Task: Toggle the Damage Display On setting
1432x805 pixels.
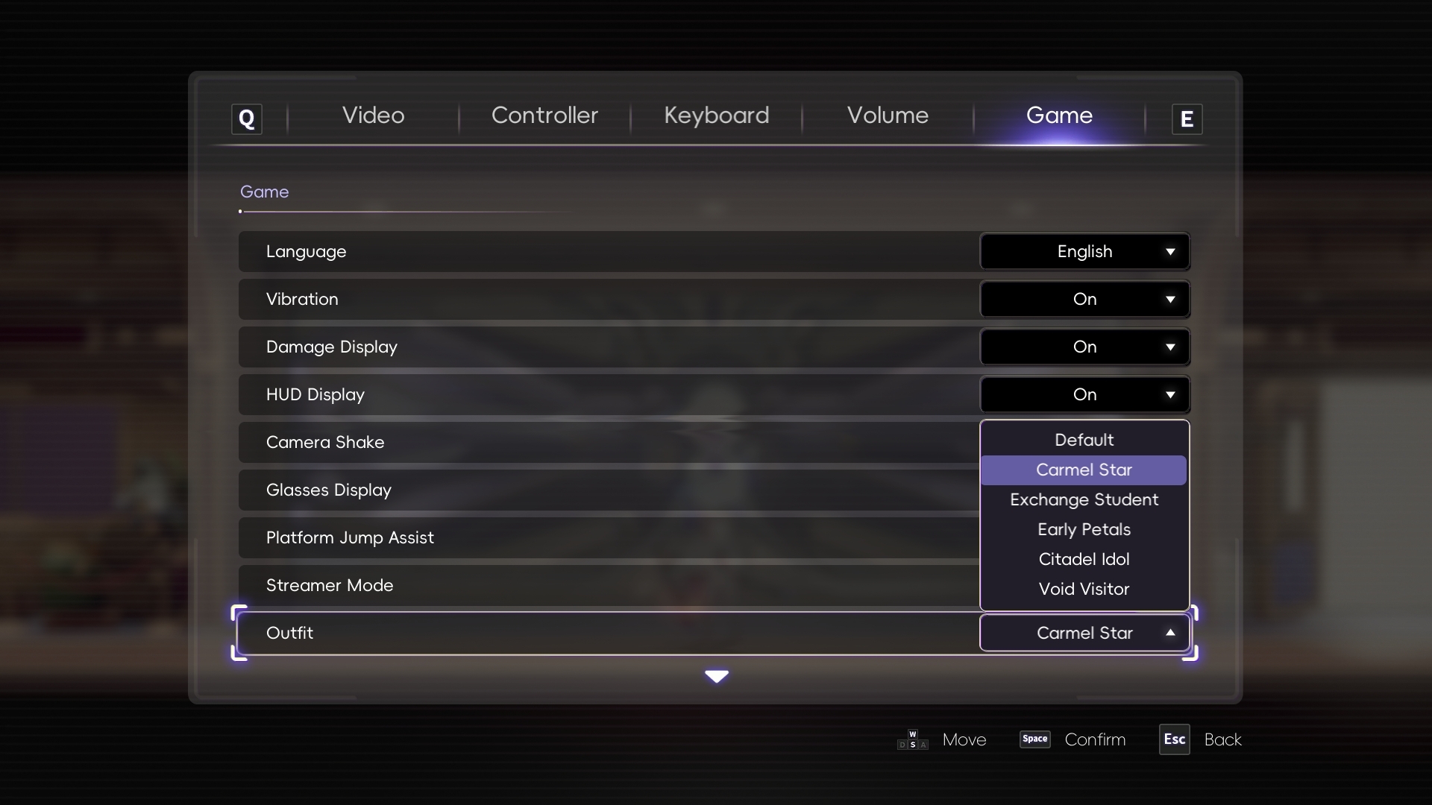Action: click(x=1084, y=347)
